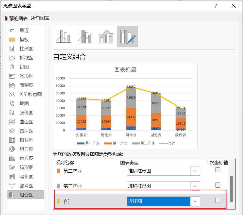
Task: Choose the Treemap (树状图) icon
Action: tap(12, 140)
